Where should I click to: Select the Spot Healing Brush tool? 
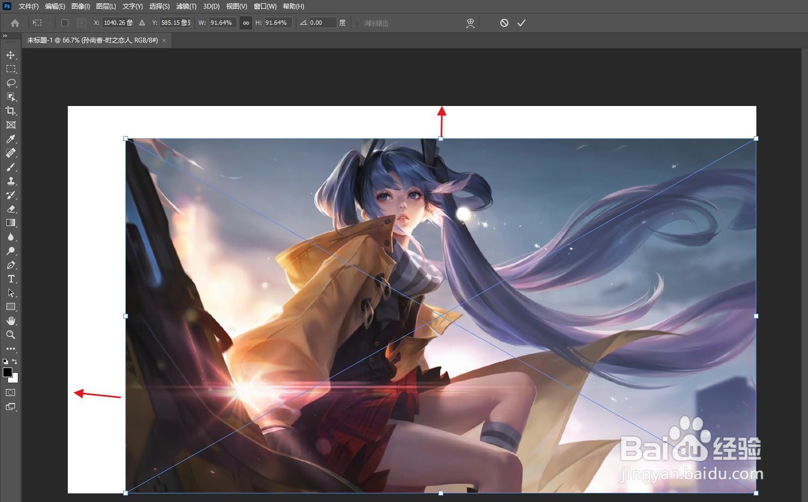[10, 153]
